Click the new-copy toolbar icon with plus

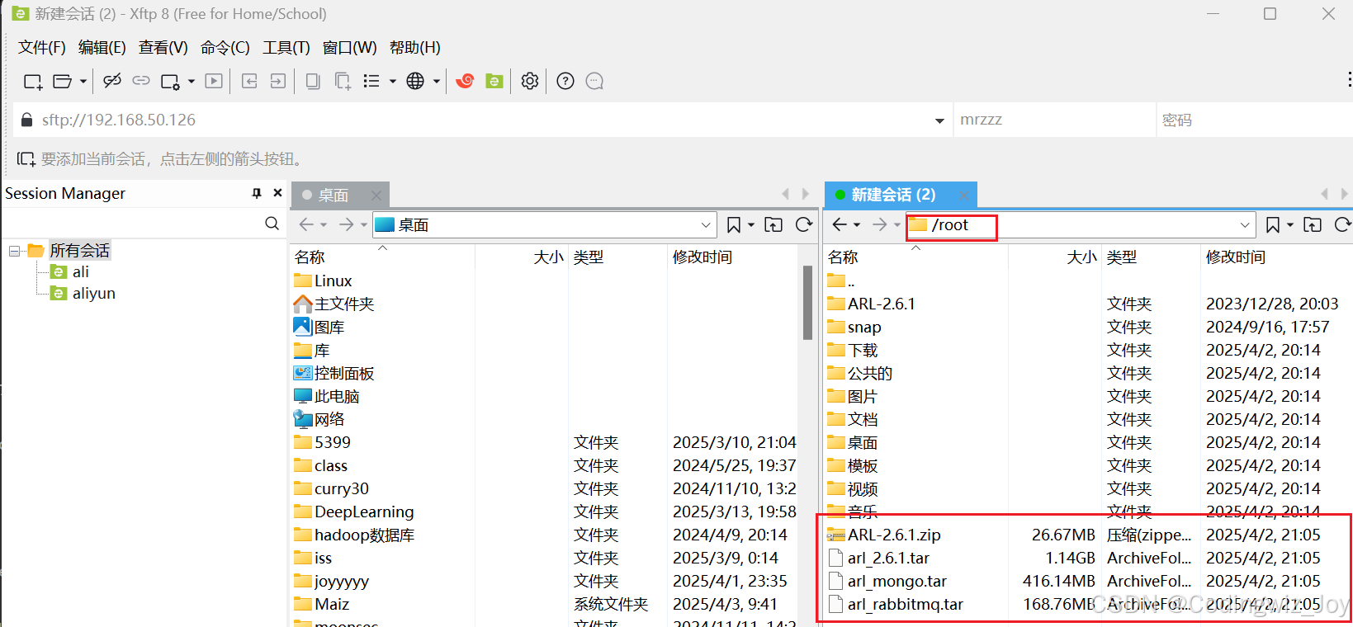tap(343, 81)
